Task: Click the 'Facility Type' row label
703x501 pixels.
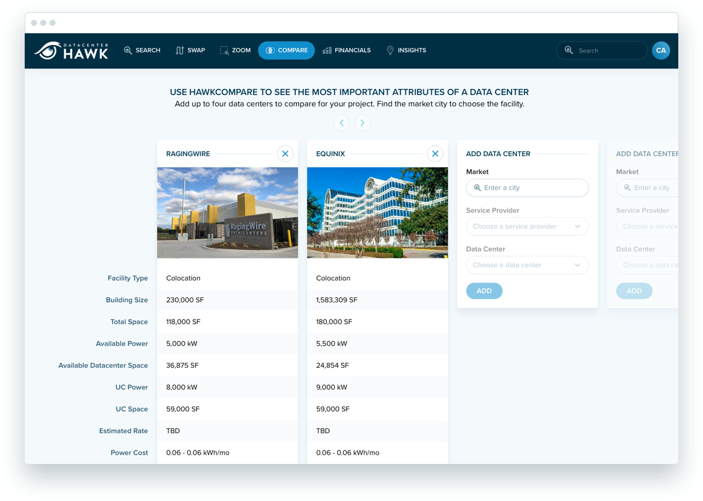Action: coord(128,278)
